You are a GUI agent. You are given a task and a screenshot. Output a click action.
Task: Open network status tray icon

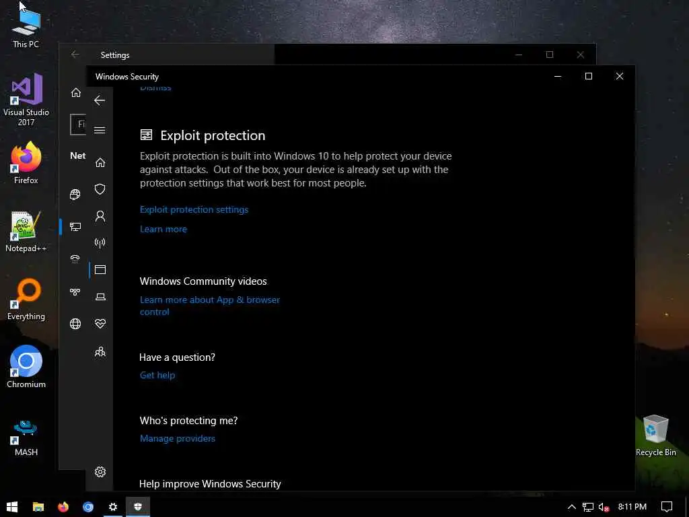click(x=588, y=507)
